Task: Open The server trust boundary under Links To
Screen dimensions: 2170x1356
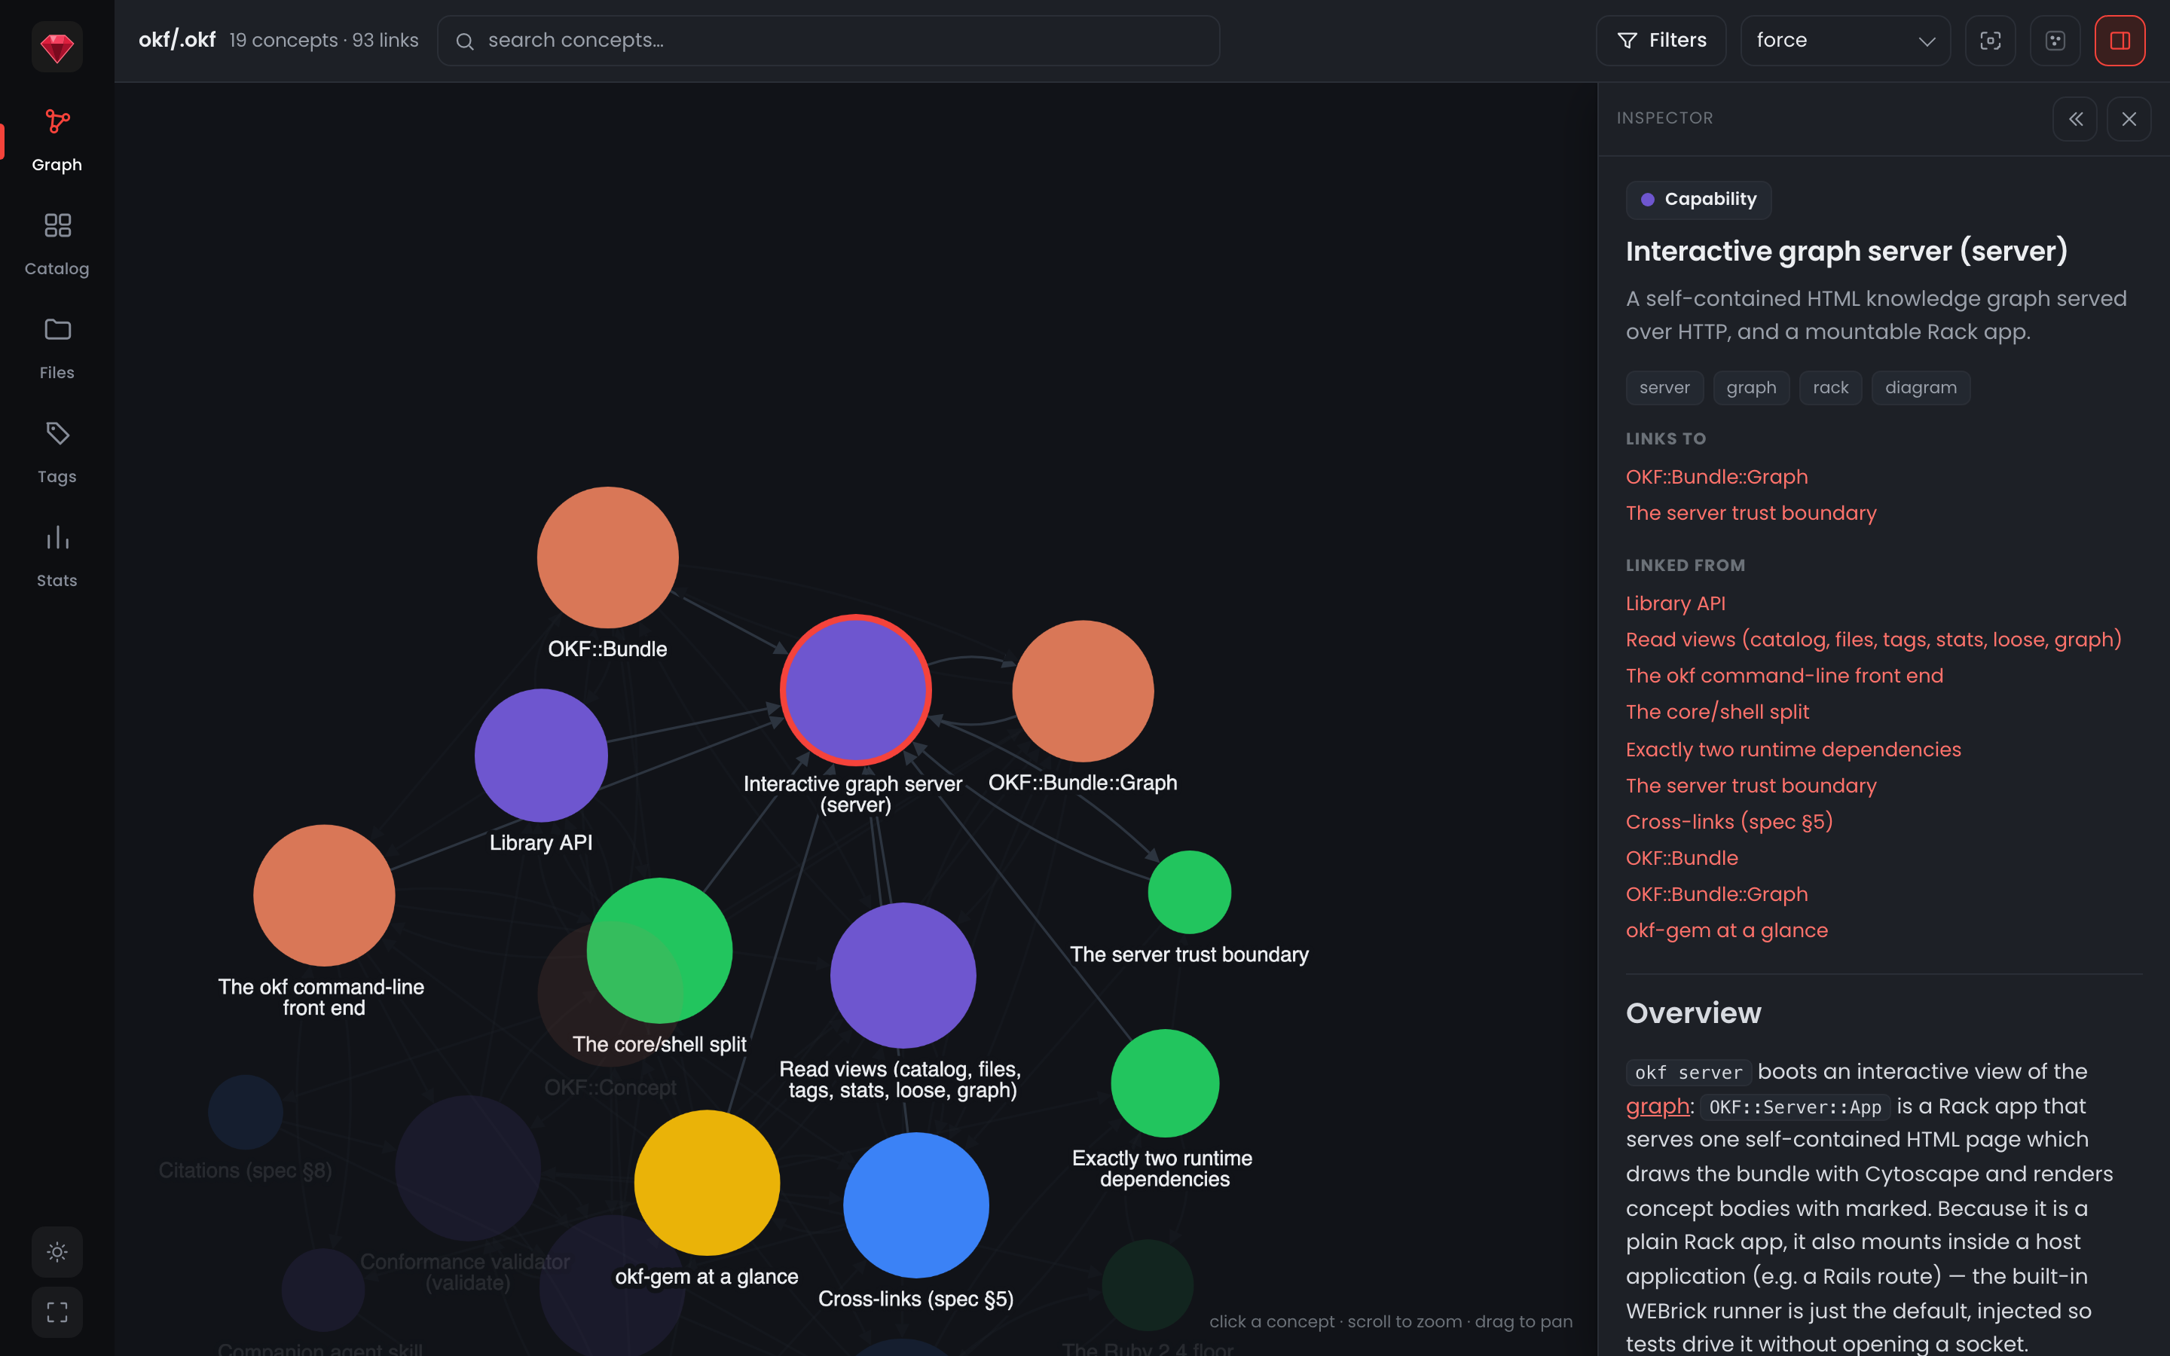Action: pos(1750,513)
